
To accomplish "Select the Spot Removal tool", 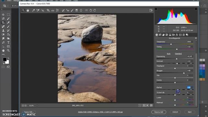I will click(63, 10).
